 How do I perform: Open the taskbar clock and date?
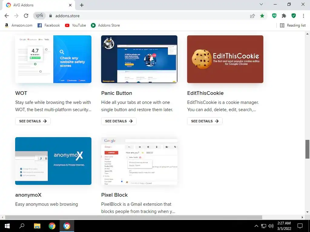[x=284, y=226]
